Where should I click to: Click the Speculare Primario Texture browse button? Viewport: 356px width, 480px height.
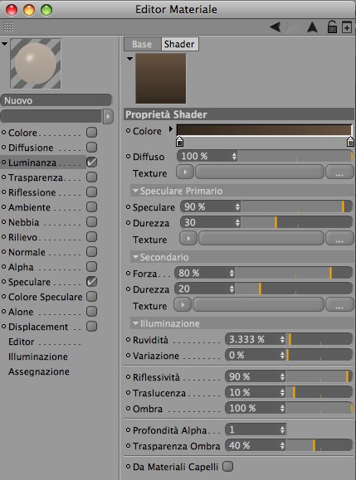[339, 238]
